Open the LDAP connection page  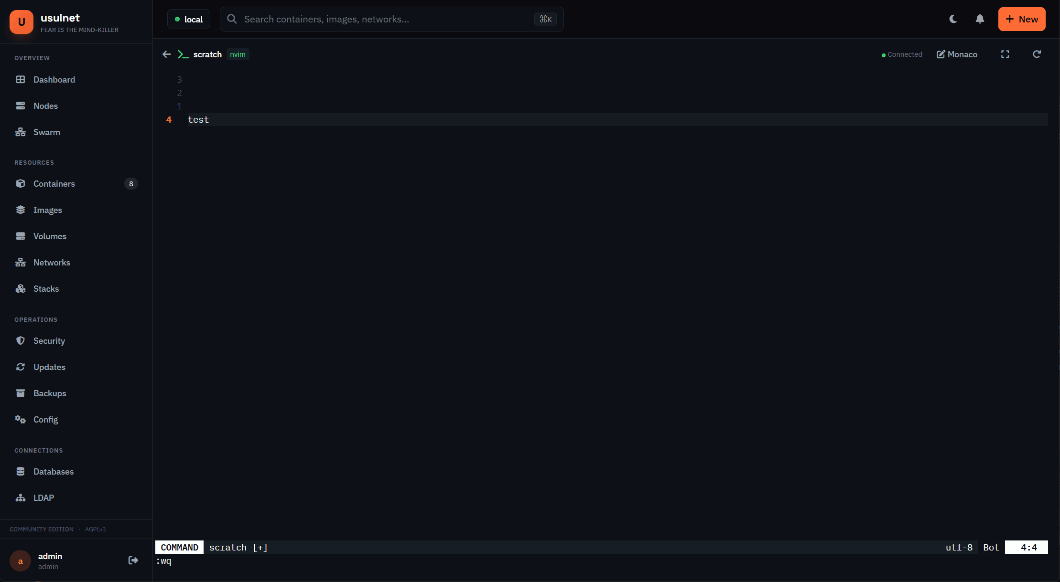click(x=43, y=497)
